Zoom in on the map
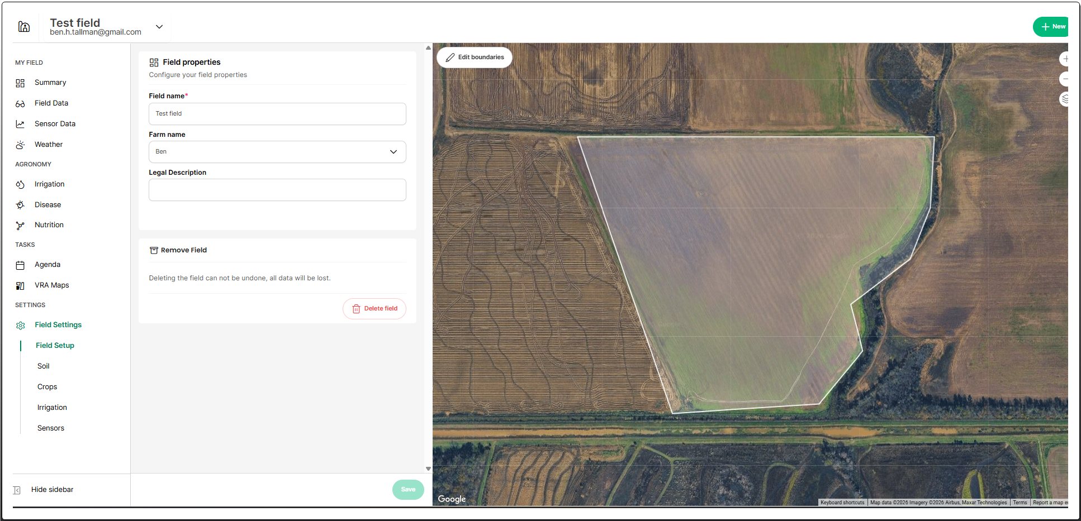Viewport: 1081px width, 521px height. point(1064,59)
